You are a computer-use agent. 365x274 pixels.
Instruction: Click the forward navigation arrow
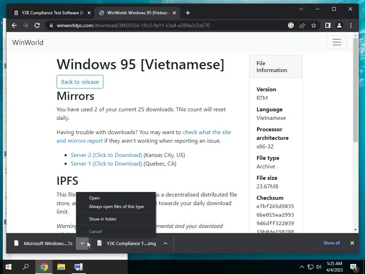(x=26, y=25)
